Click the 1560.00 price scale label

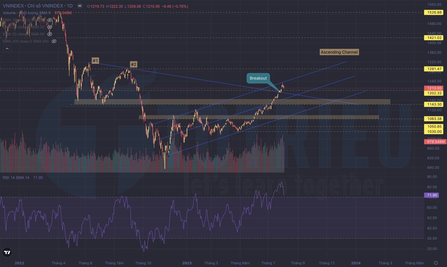(x=434, y=4)
